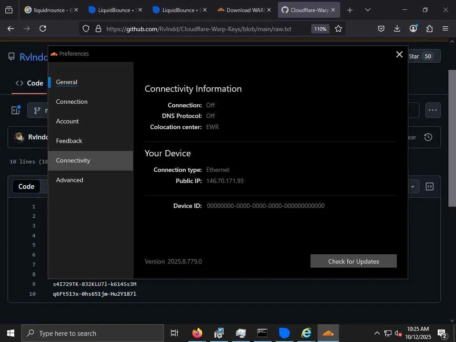Click key text q6Ft513x-0hs651jm-Hu2Y187l
Viewport: 456px width, 342px height.
click(x=94, y=294)
